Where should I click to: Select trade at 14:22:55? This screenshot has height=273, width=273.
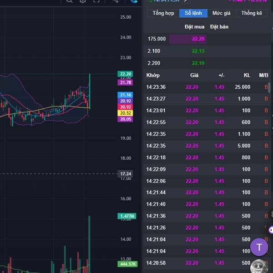click(207, 122)
